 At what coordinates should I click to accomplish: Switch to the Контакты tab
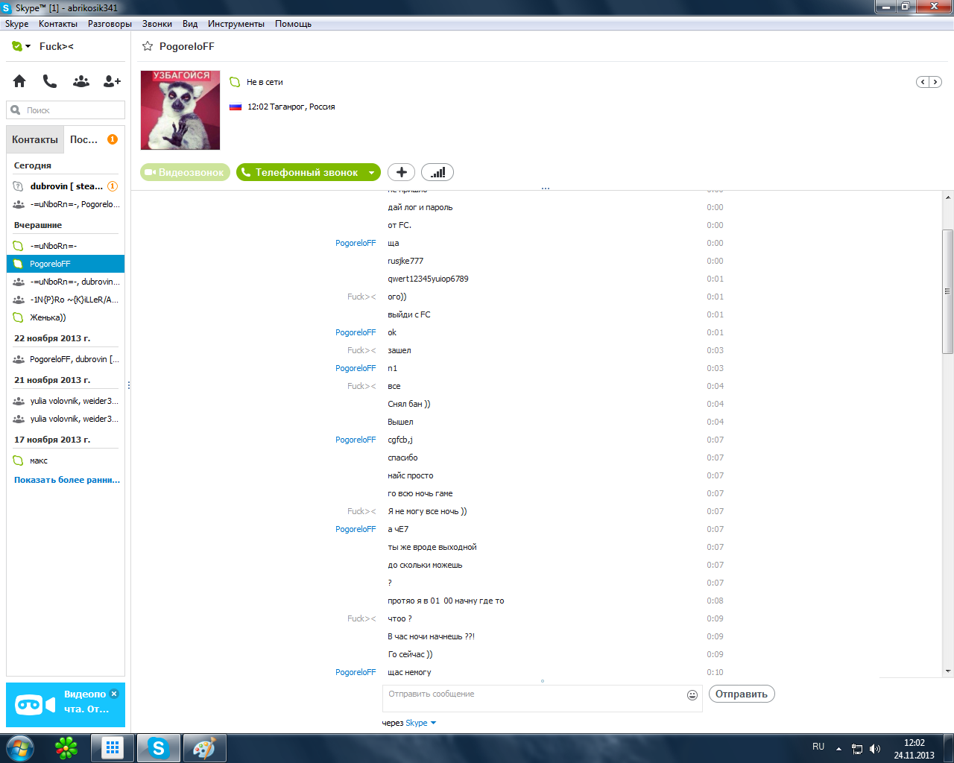coord(35,139)
